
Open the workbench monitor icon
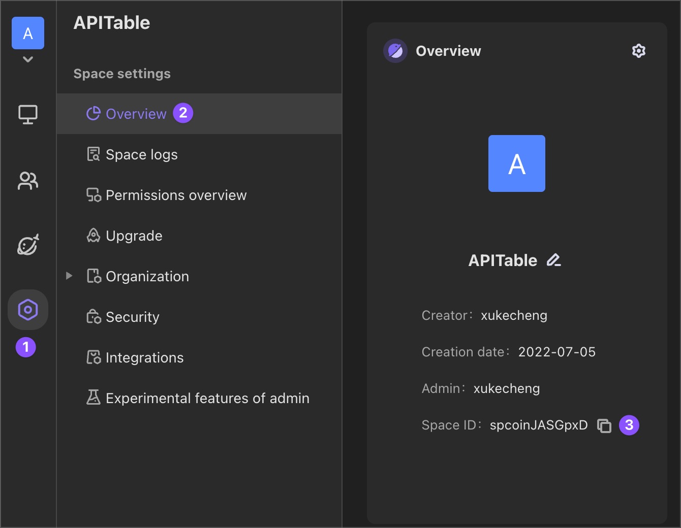(28, 115)
